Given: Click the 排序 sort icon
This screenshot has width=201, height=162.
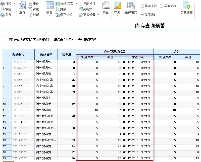Looking at the screenshot, I should pyautogui.click(x=58, y=9).
